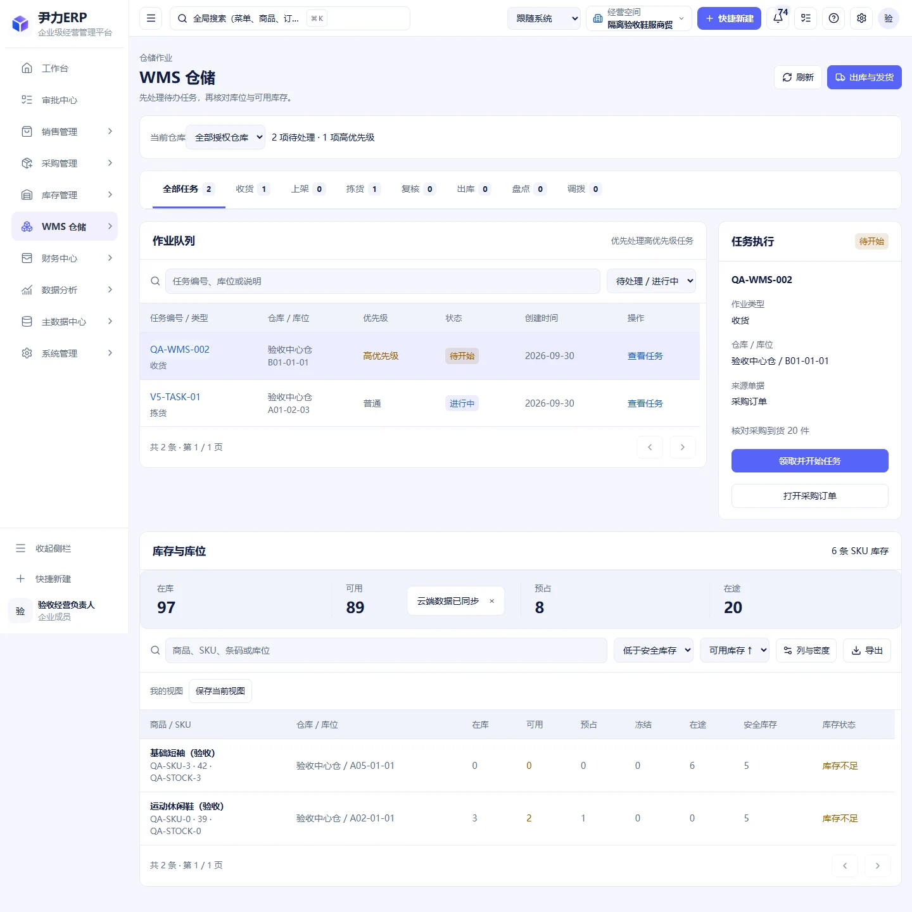Expand 销售管理 menu in sidebar
Image resolution: width=912 pixels, height=912 pixels.
[65, 132]
